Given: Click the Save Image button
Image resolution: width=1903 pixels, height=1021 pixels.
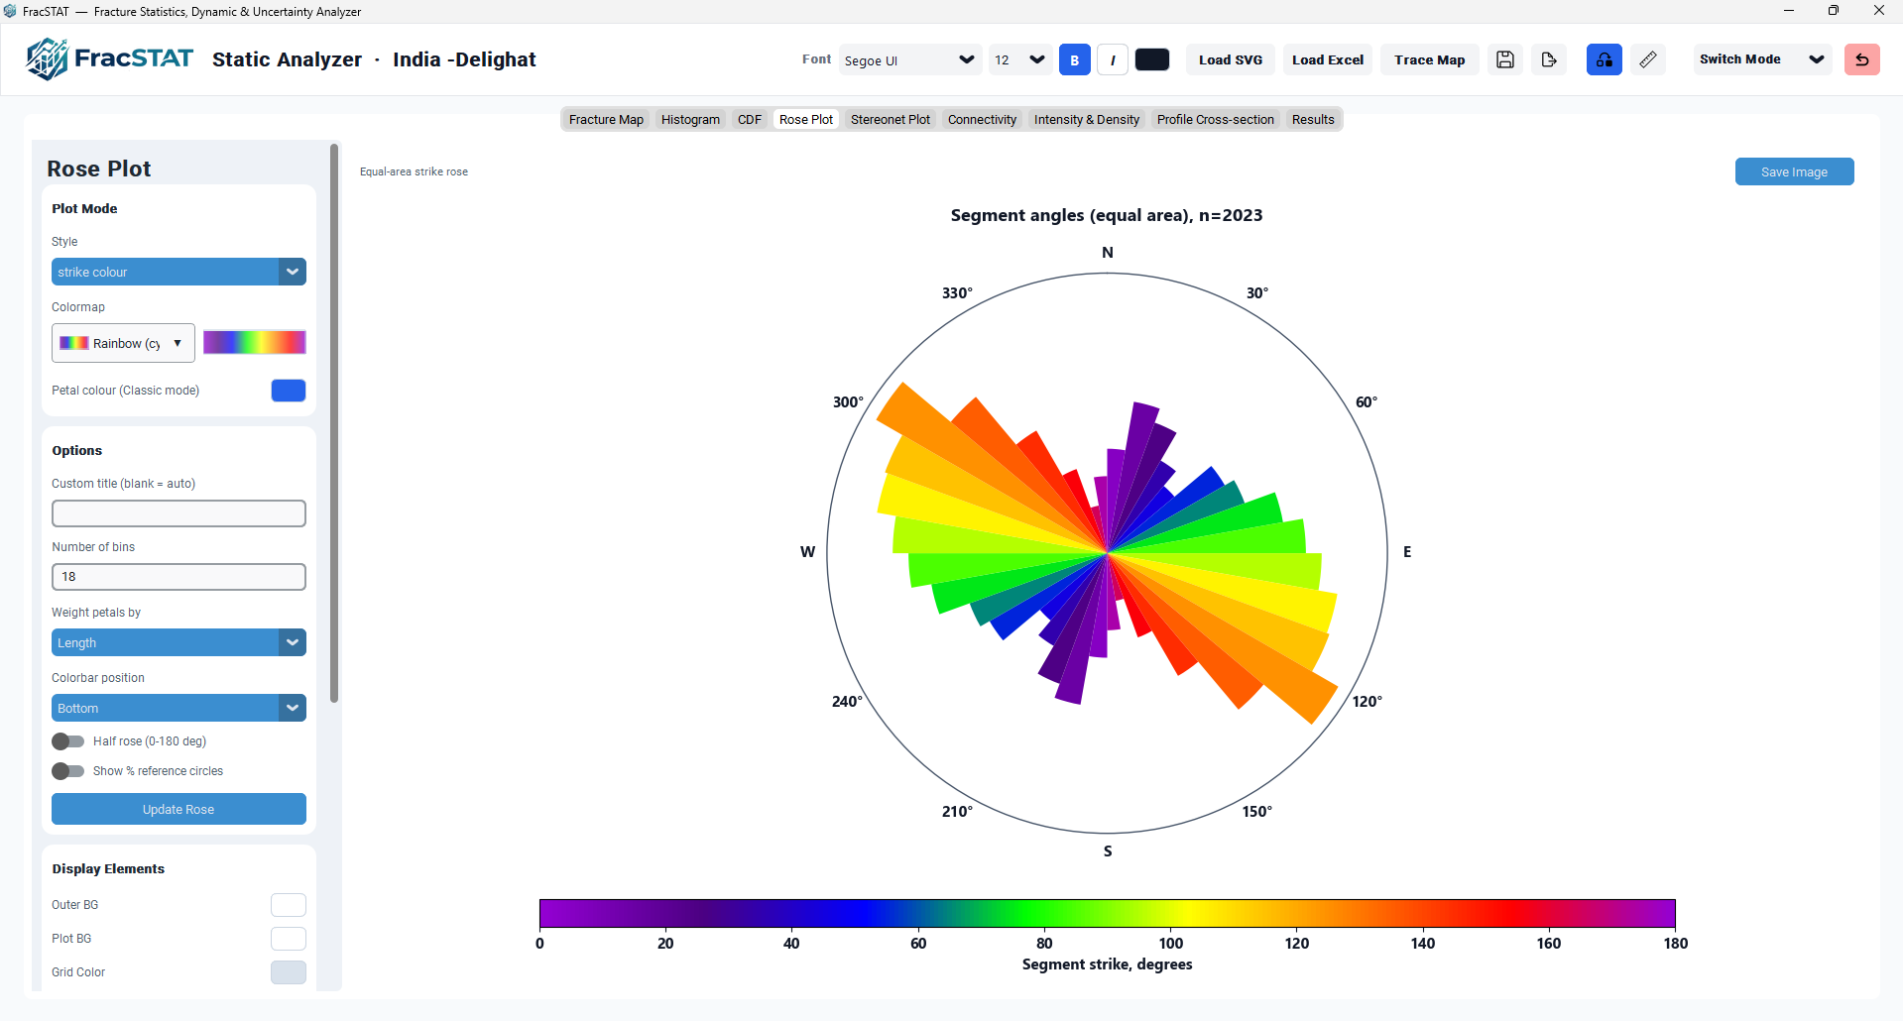Looking at the screenshot, I should (1795, 171).
